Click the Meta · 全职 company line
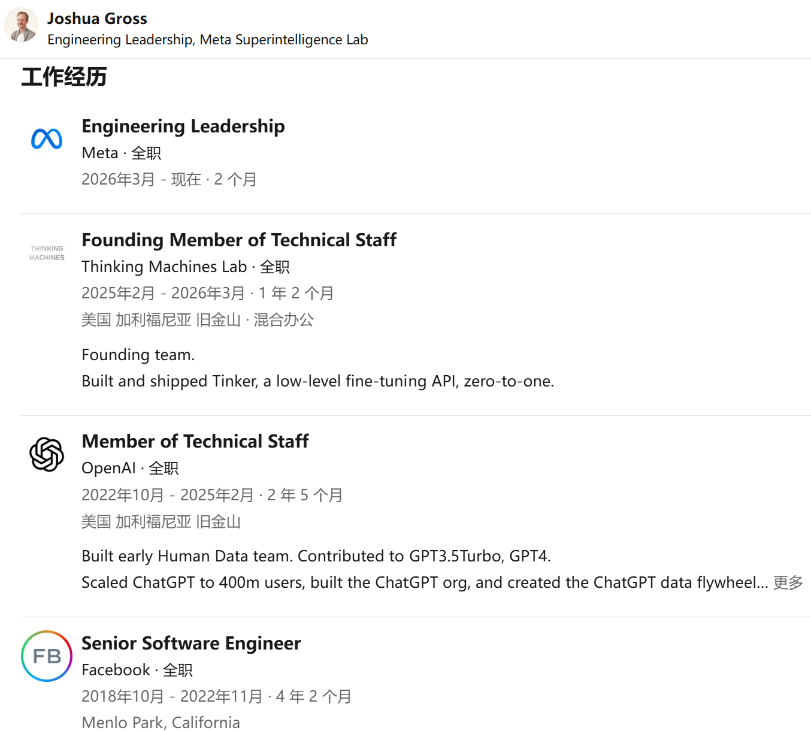Viewport: 811px width, 731px height. coord(121,153)
